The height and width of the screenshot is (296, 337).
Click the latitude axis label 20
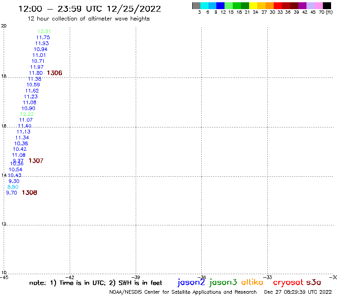[4, 26]
